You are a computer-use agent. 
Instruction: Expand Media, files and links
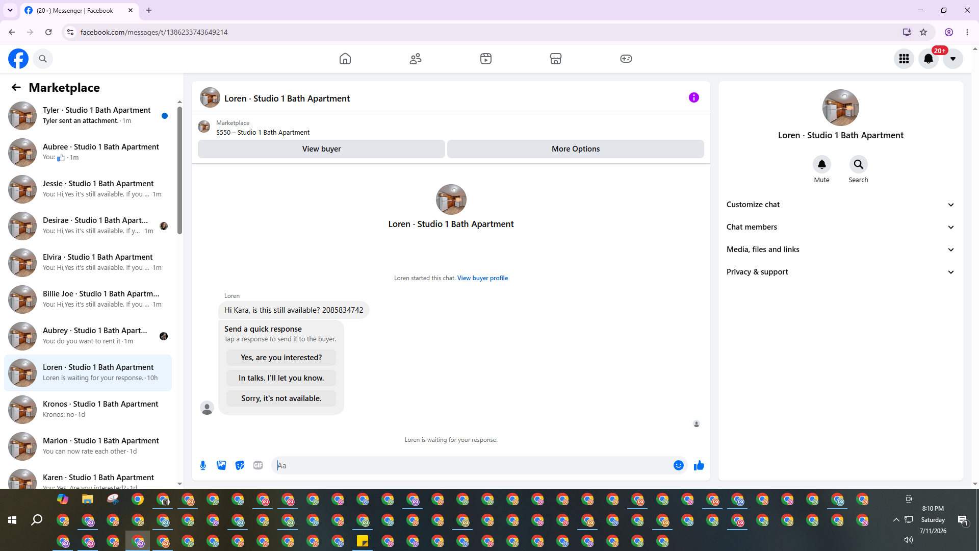[841, 249]
